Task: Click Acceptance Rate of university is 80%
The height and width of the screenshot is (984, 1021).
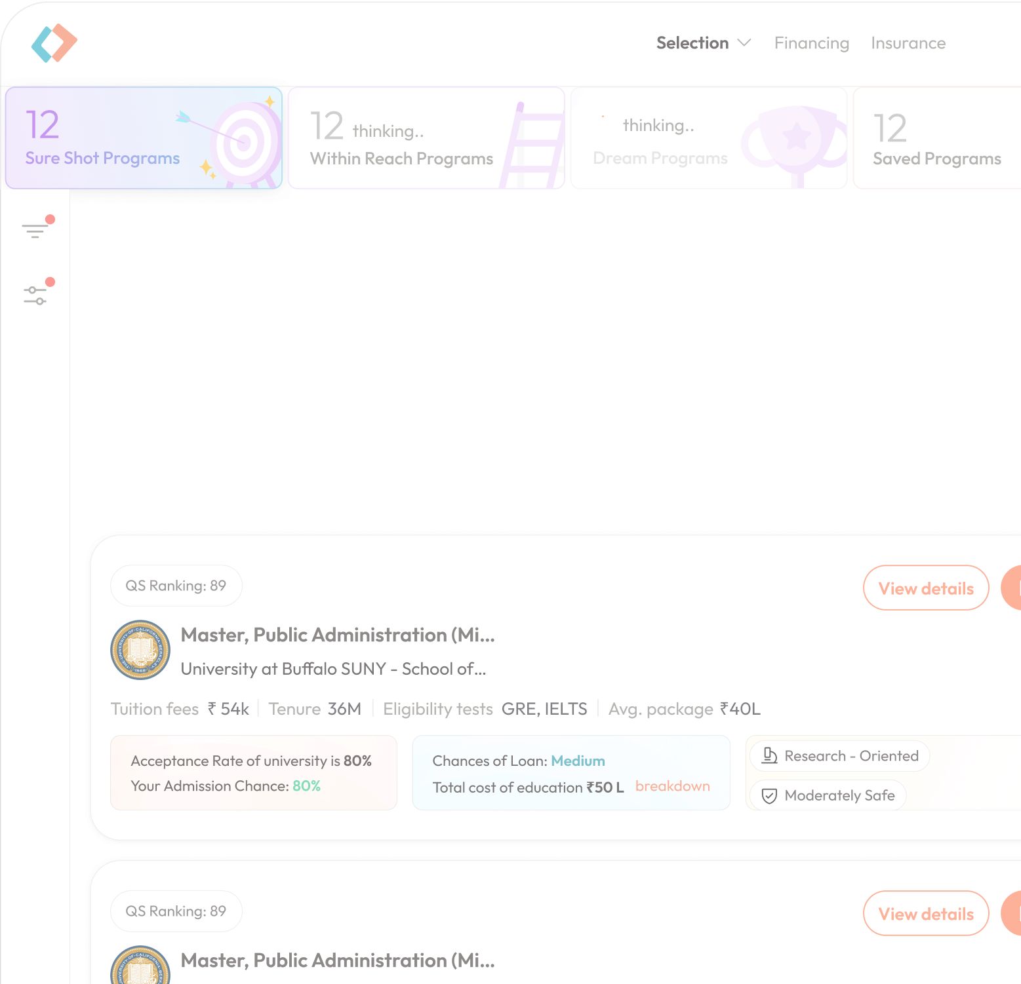Action: (x=251, y=761)
